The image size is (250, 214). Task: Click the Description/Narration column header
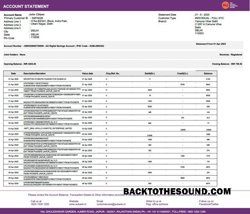[34, 74]
